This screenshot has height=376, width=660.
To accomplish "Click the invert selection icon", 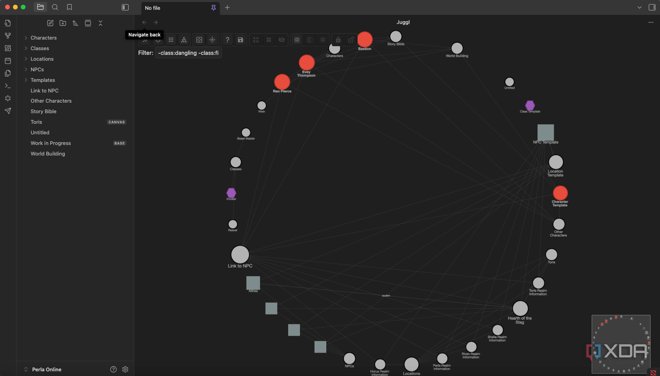I will [x=310, y=40].
